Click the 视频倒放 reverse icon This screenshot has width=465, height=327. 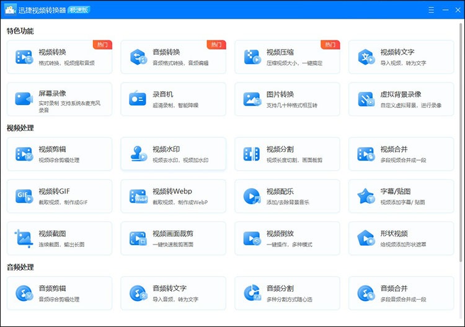coord(252,238)
